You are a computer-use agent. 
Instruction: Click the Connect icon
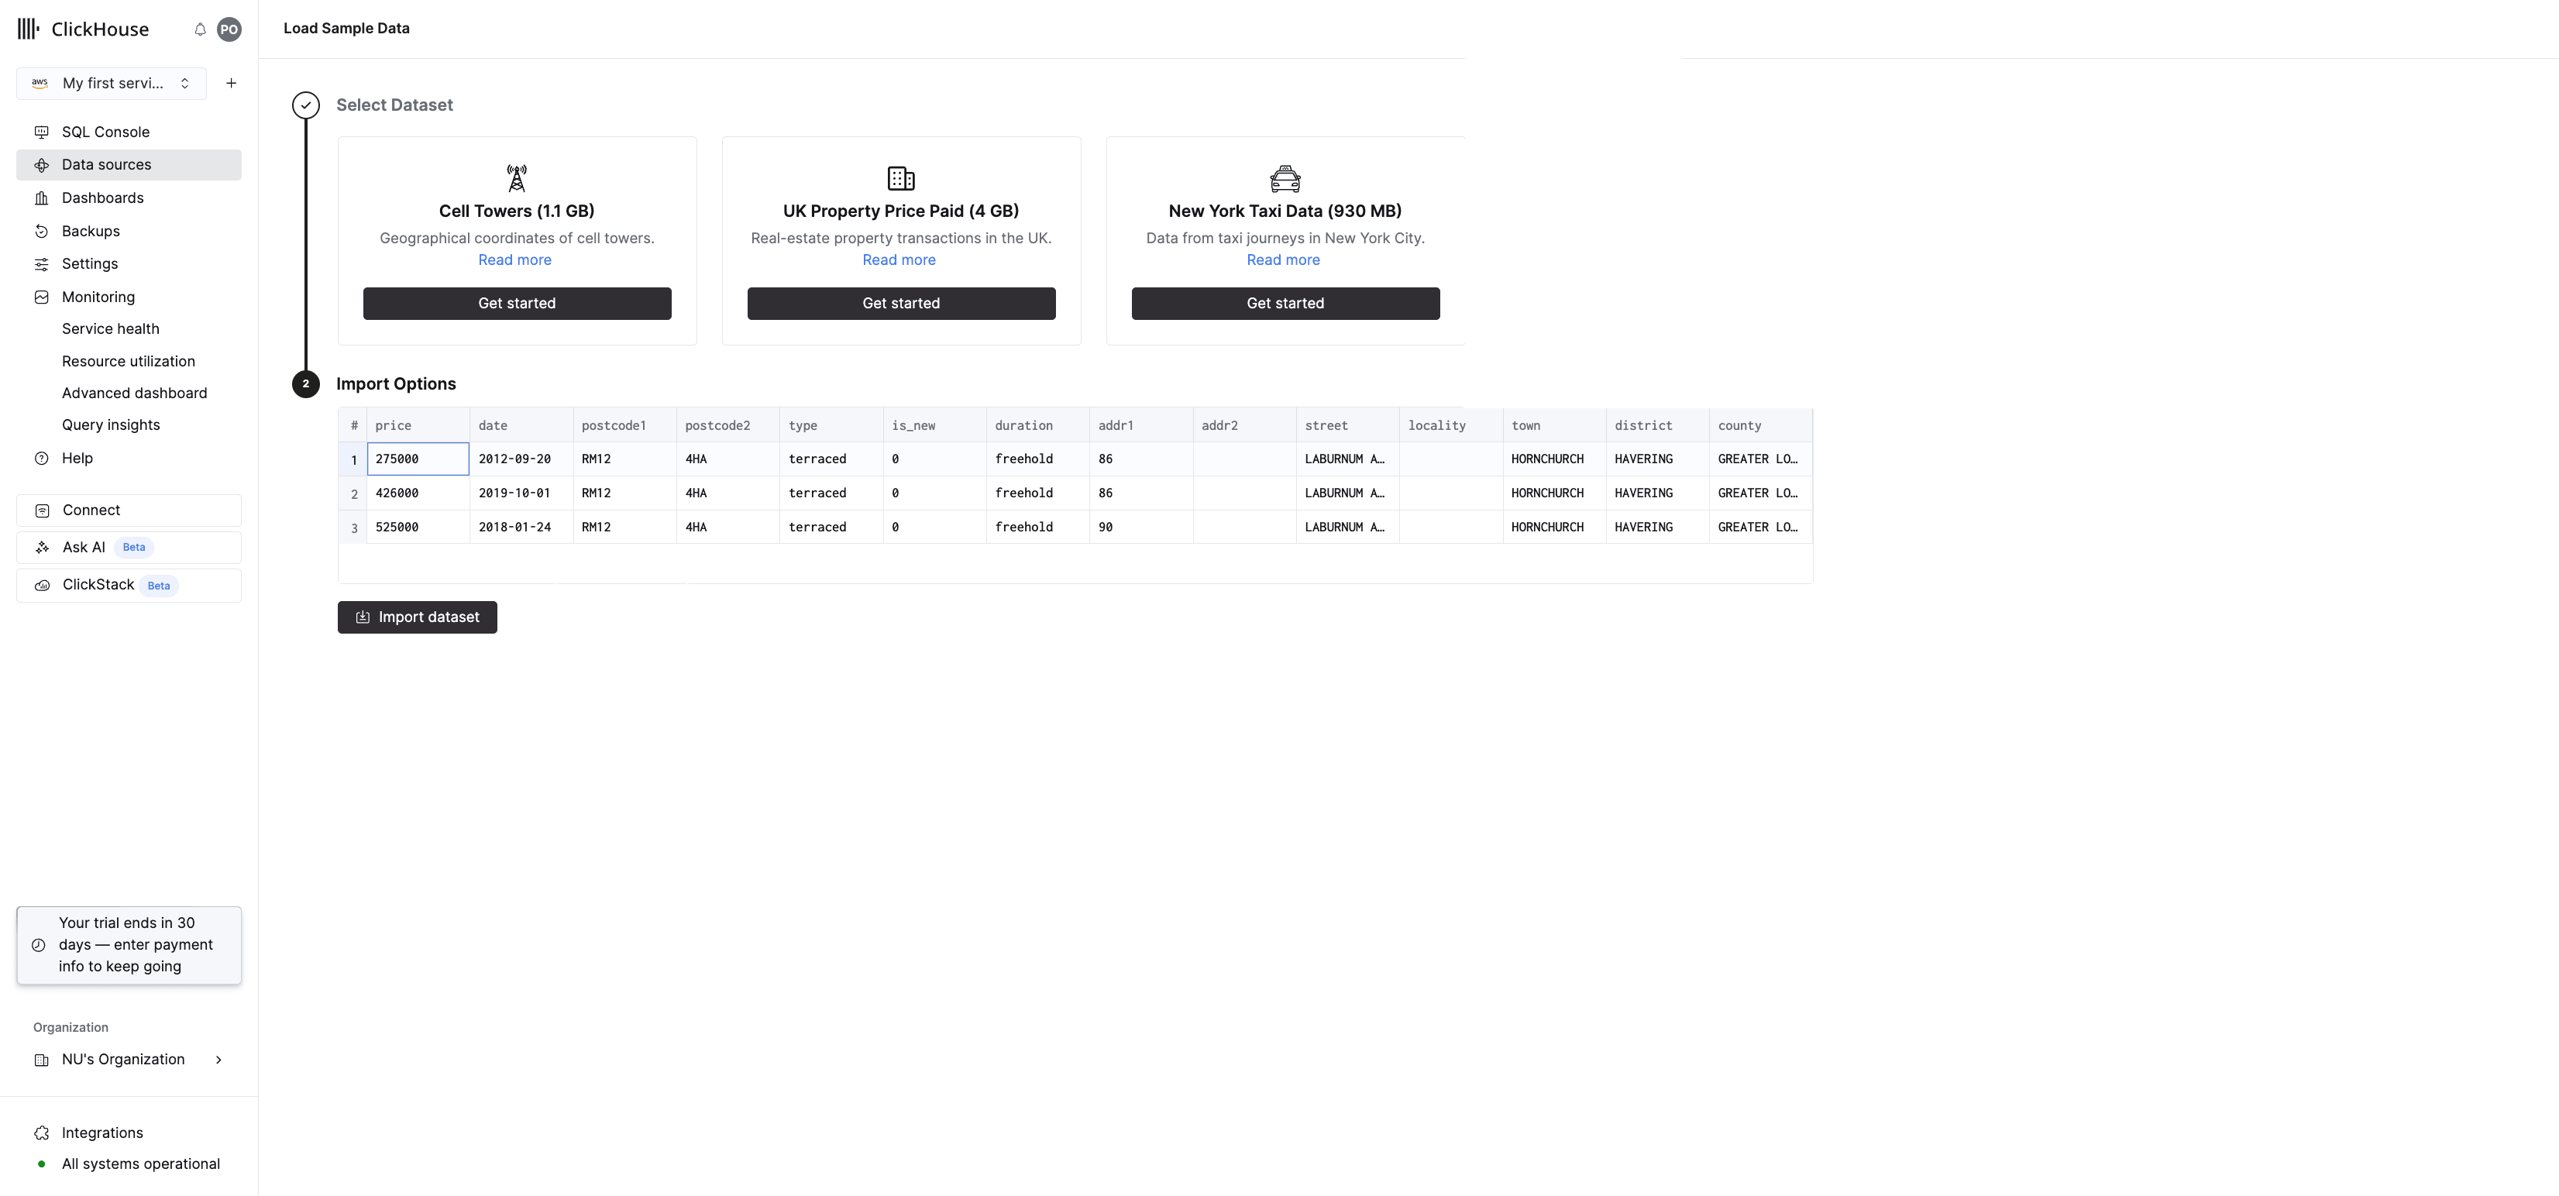[x=43, y=510]
